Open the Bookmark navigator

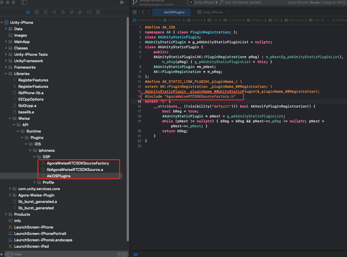46,12
